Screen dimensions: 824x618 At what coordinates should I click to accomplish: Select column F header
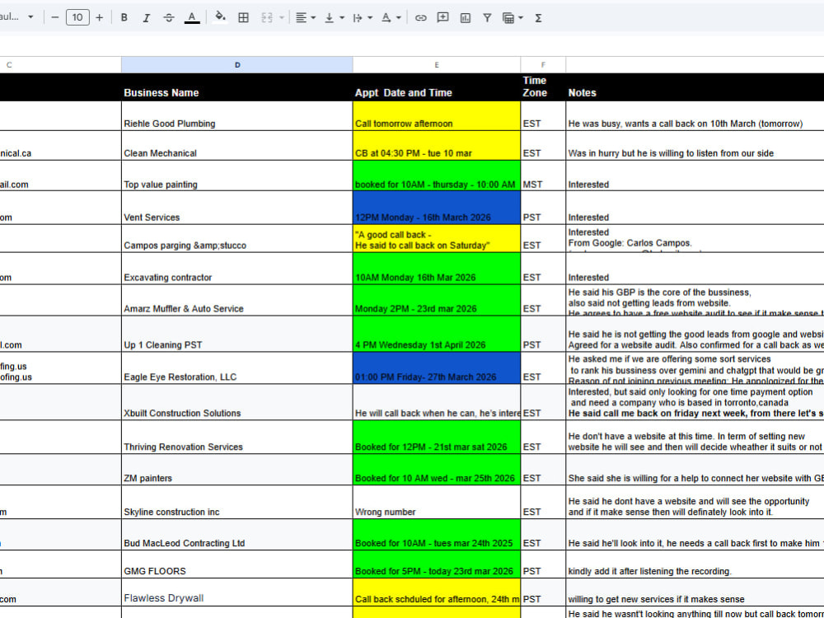[543, 64]
